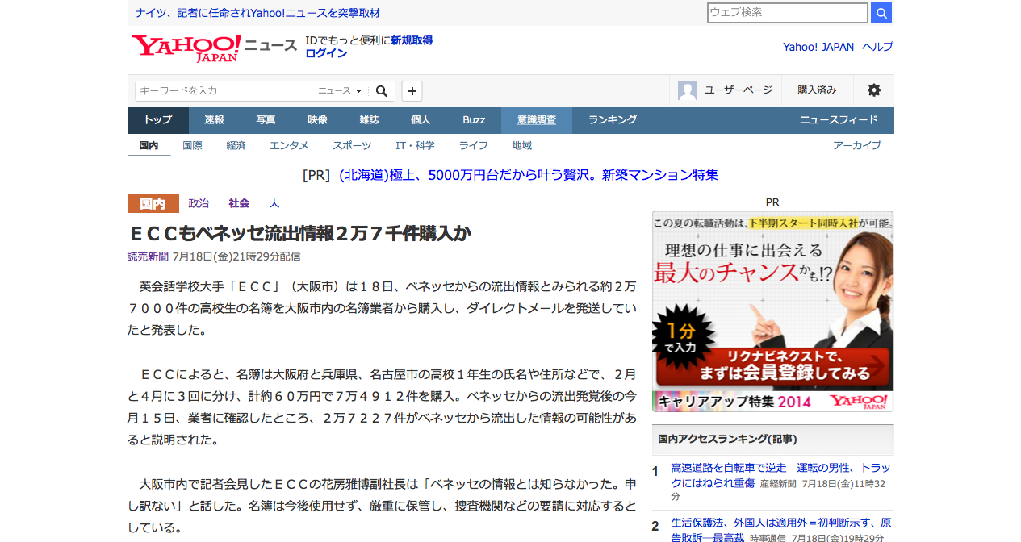Click the 北海道 新築マンション特集 PR link
1021x542 pixels.
pyautogui.click(x=529, y=175)
